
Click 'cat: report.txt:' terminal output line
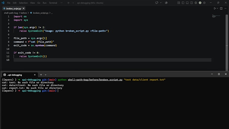point(32,88)
